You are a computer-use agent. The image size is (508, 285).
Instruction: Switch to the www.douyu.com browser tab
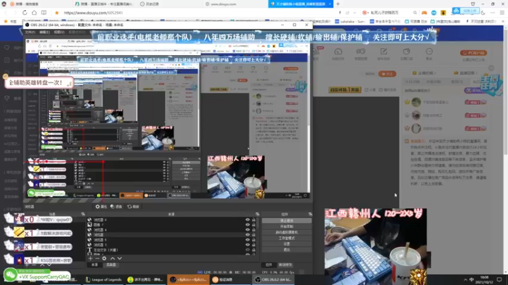pyautogui.click(x=224, y=4)
